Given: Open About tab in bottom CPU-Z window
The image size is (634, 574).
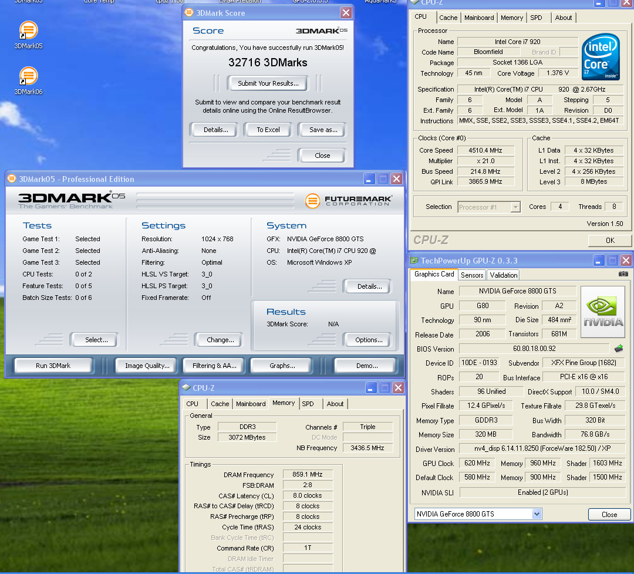Looking at the screenshot, I should click(335, 404).
